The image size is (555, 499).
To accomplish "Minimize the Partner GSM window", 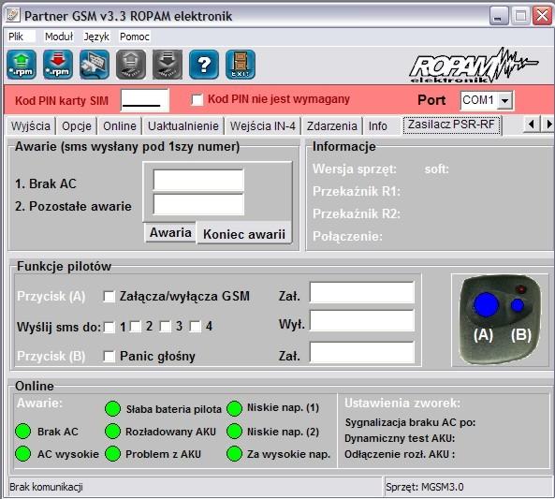I will (x=499, y=16).
